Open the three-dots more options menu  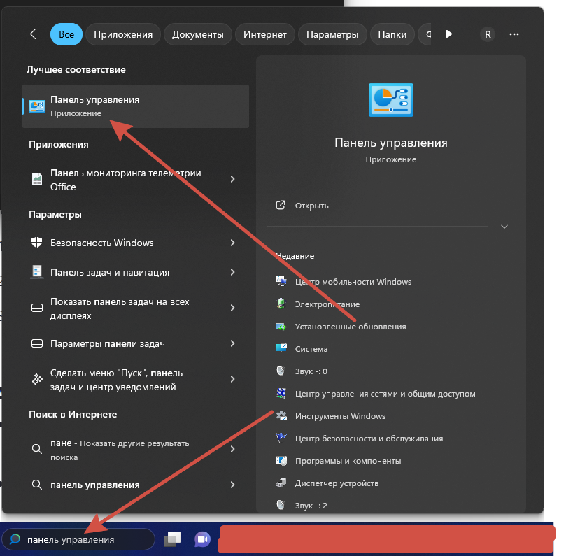click(x=514, y=34)
